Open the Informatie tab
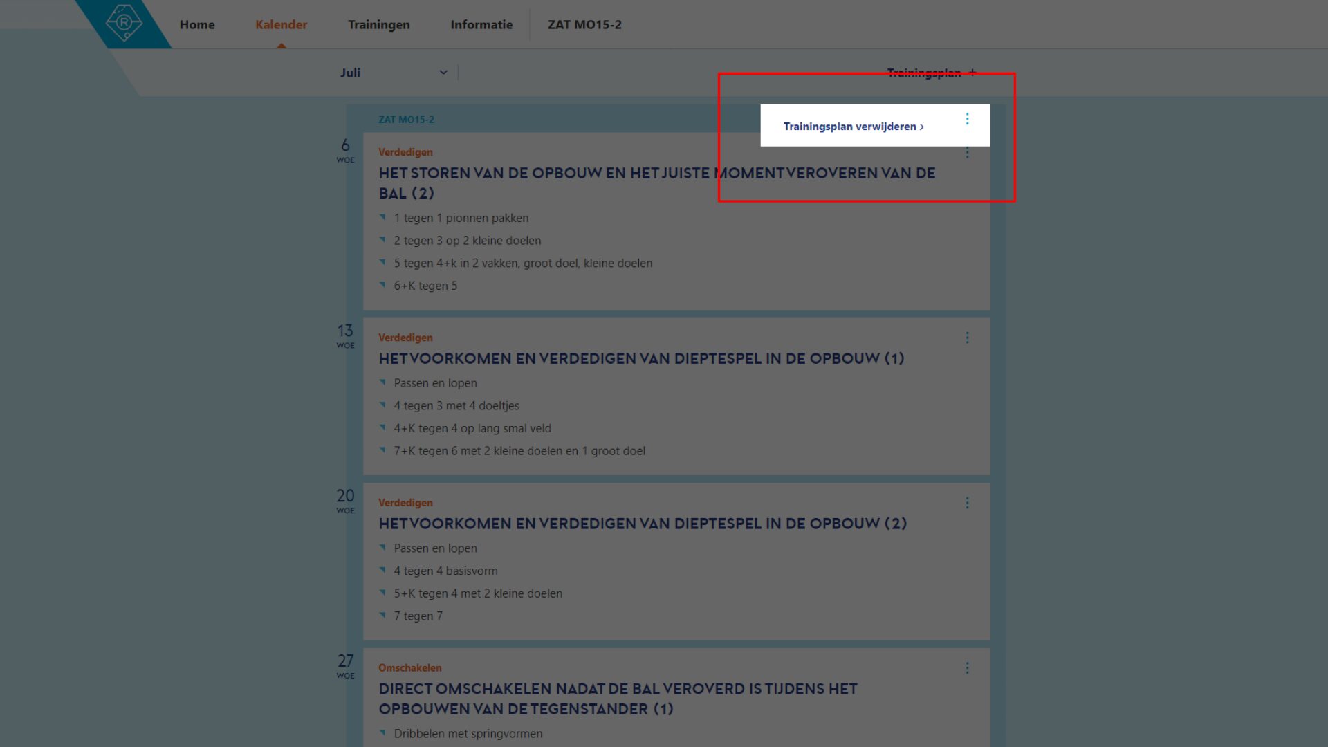Image resolution: width=1328 pixels, height=747 pixels. 481,25
